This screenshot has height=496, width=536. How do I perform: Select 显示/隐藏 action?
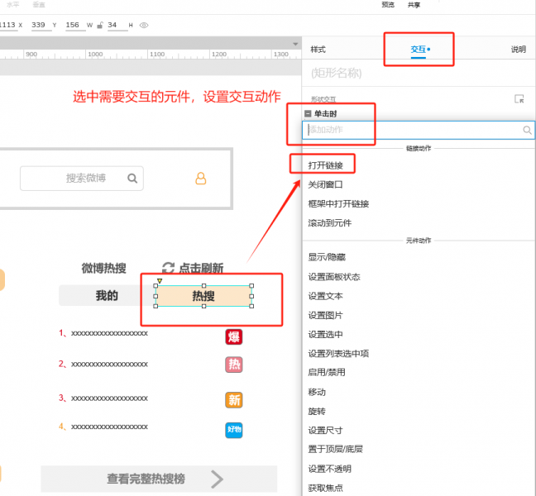coord(327,257)
